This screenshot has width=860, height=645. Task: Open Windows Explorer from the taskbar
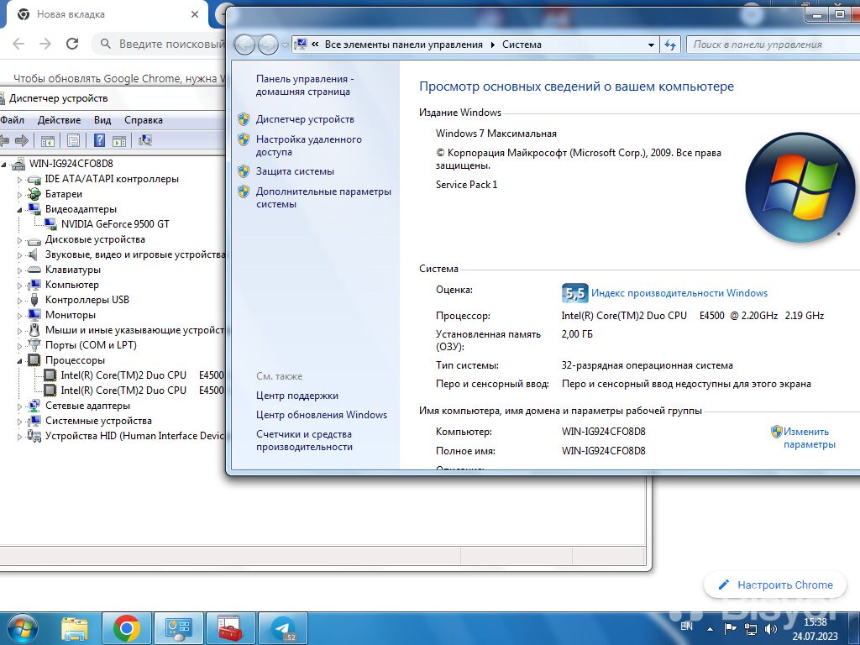75,628
